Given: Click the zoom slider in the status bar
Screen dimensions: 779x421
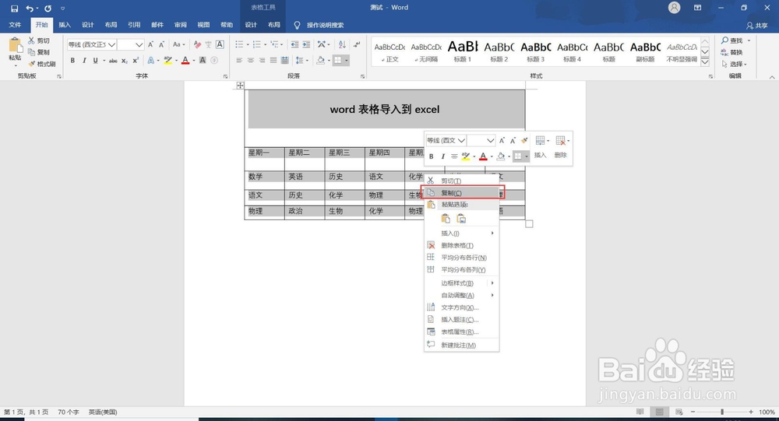Looking at the screenshot, I should click(x=722, y=412).
